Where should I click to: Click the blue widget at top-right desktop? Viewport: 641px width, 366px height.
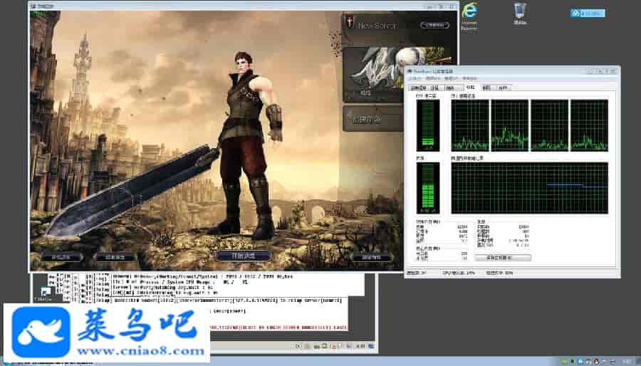click(588, 13)
